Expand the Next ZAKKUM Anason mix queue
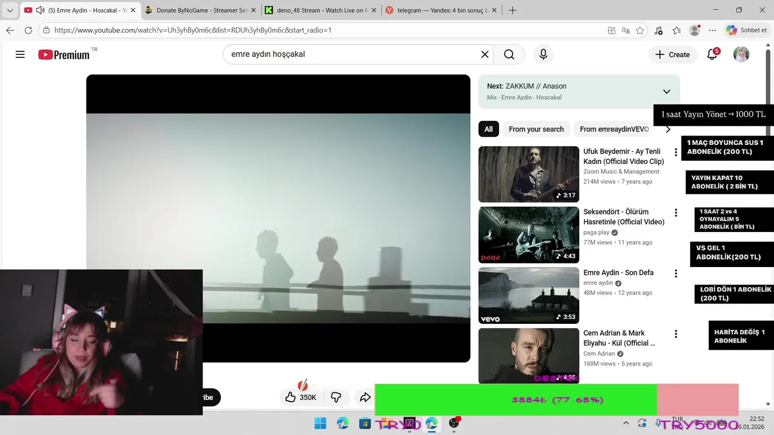 [x=666, y=92]
